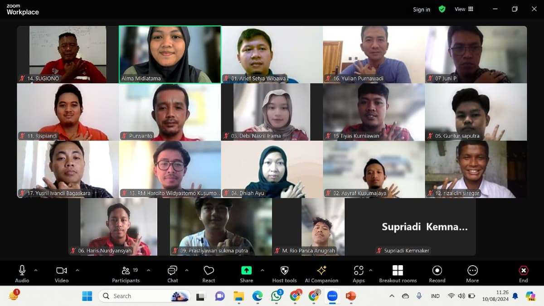This screenshot has height=306, width=544.
Task: Click the green encryption shield icon
Action: coord(442,9)
